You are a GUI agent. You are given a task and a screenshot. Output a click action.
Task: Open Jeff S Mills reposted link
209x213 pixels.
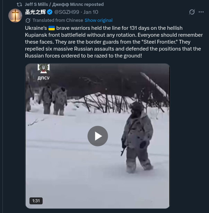pyautogui.click(x=64, y=5)
